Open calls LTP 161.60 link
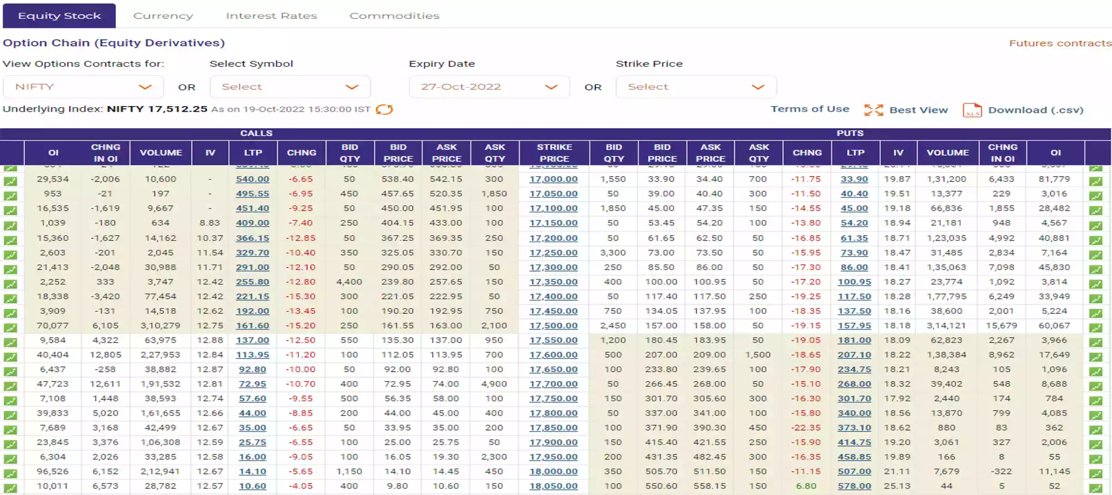The width and height of the screenshot is (1112, 495). [252, 326]
